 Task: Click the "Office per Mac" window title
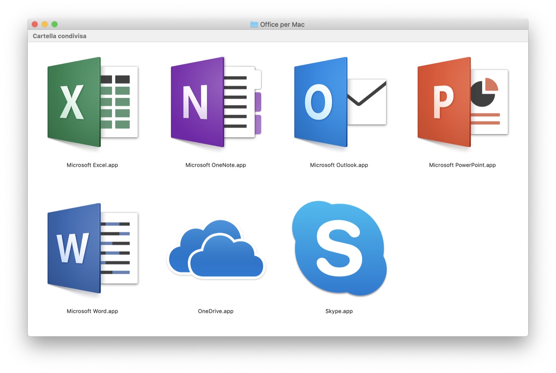[x=282, y=25]
